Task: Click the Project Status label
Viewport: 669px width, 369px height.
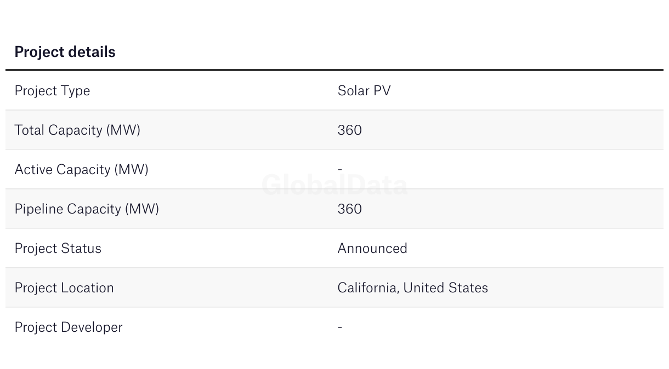Action: pos(58,249)
